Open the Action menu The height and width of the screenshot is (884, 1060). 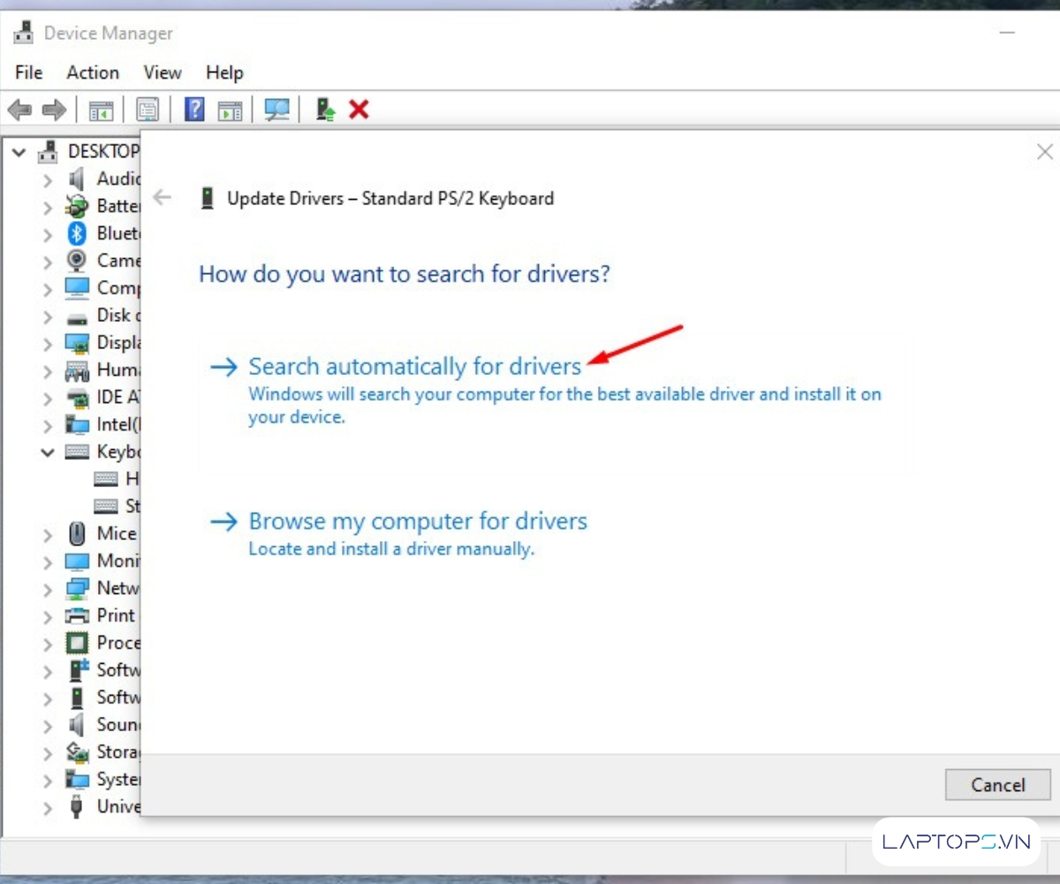pos(93,72)
